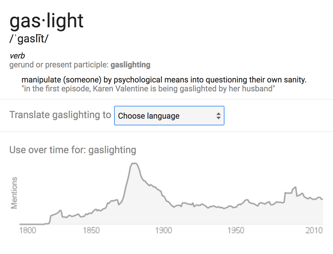Image resolution: width=333 pixels, height=254 pixels.
Task: Select the italic verb part-of-speech label
Action: pyautogui.click(x=17, y=56)
